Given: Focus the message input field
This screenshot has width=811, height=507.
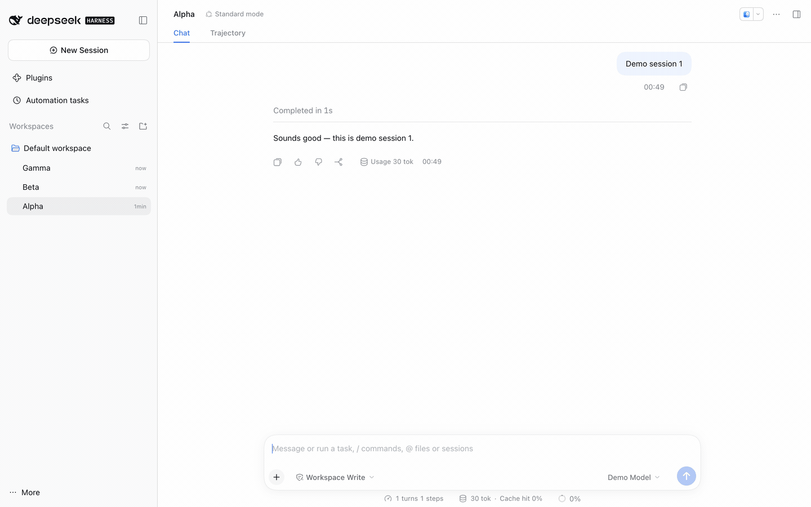Looking at the screenshot, I should [482, 449].
